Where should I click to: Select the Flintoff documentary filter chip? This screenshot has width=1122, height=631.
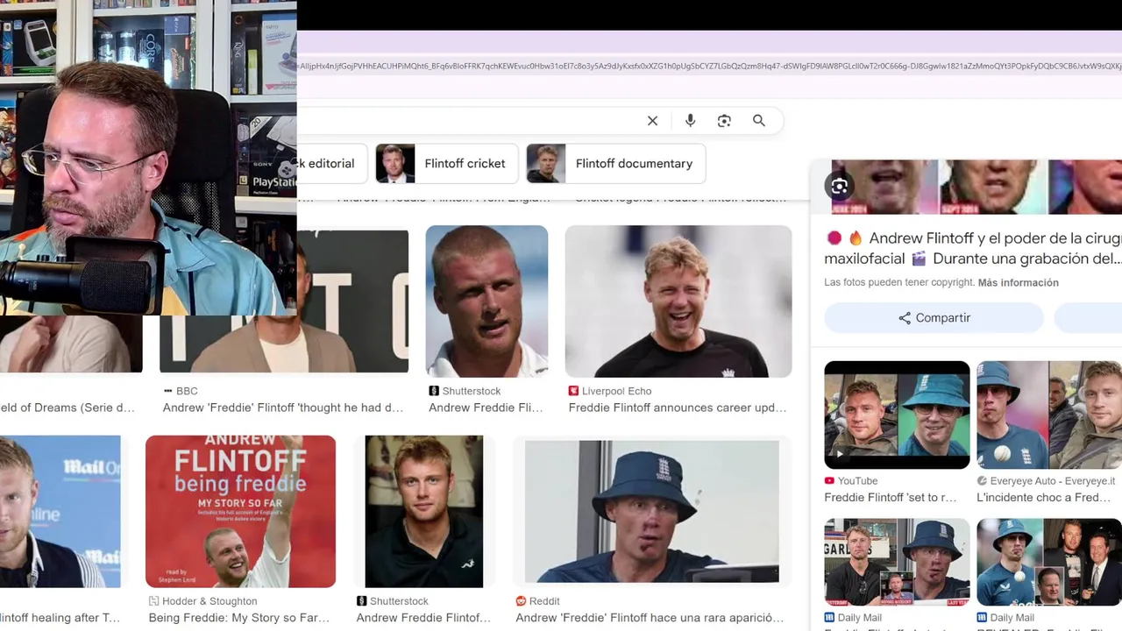click(x=615, y=164)
